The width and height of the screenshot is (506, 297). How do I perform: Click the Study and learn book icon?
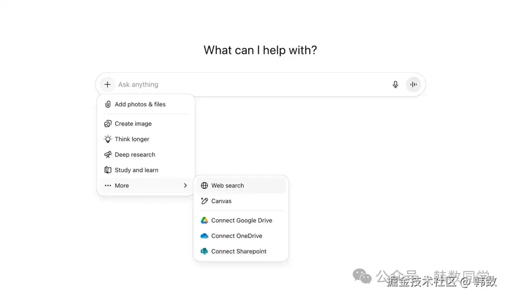pos(108,170)
